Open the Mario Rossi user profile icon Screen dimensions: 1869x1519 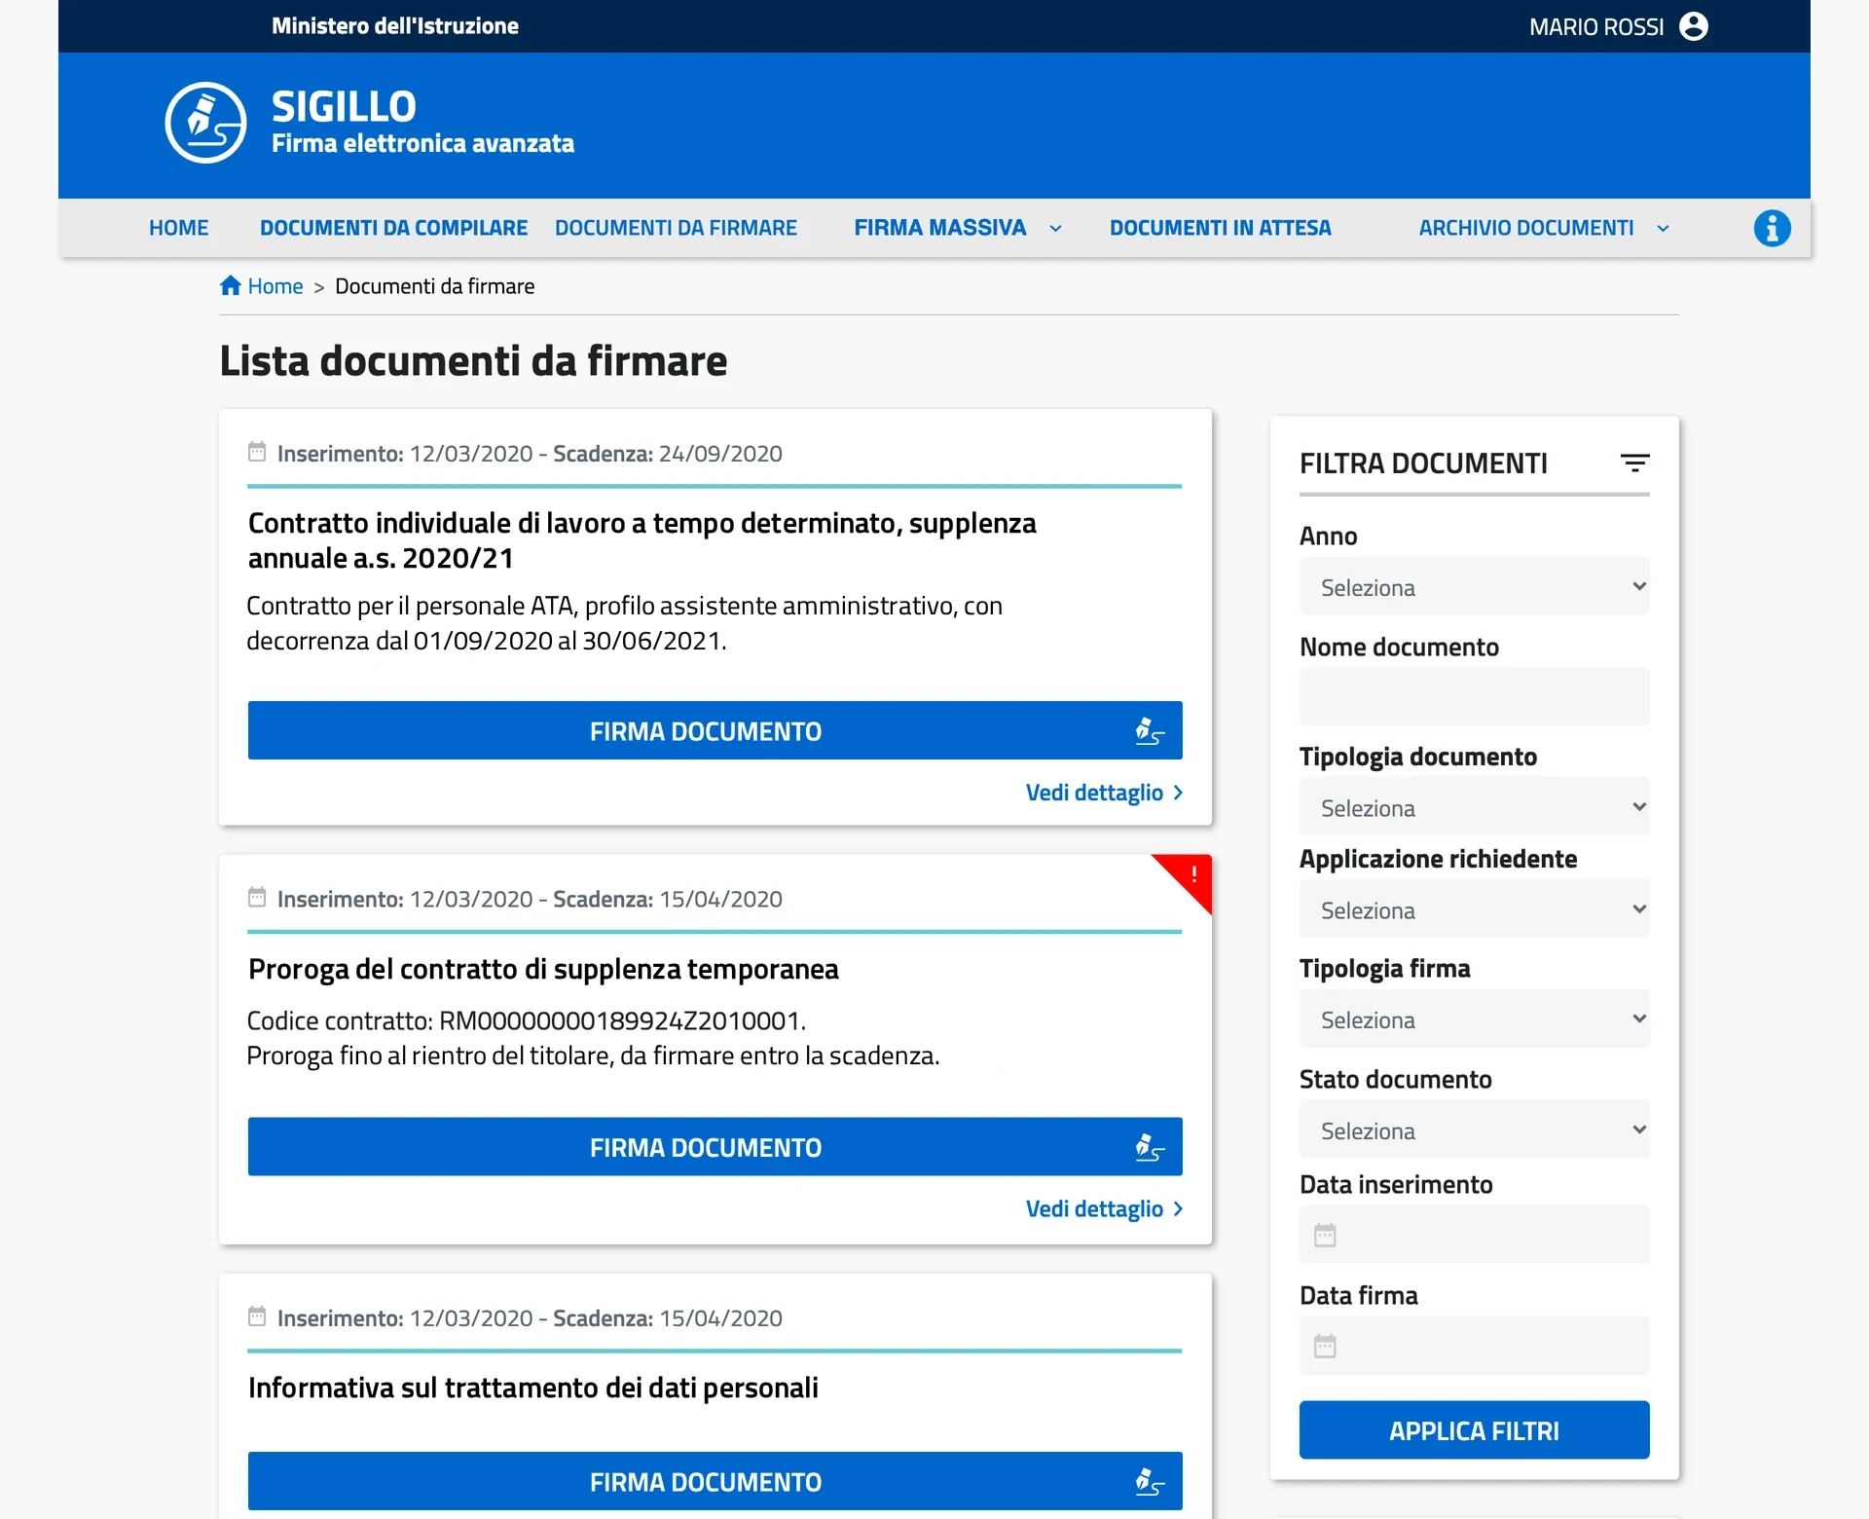click(1694, 26)
